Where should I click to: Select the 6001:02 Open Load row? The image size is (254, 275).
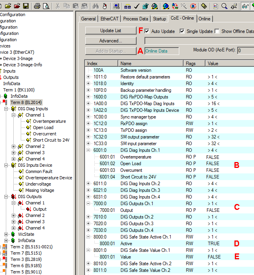pyautogui.click(x=169, y=164)
